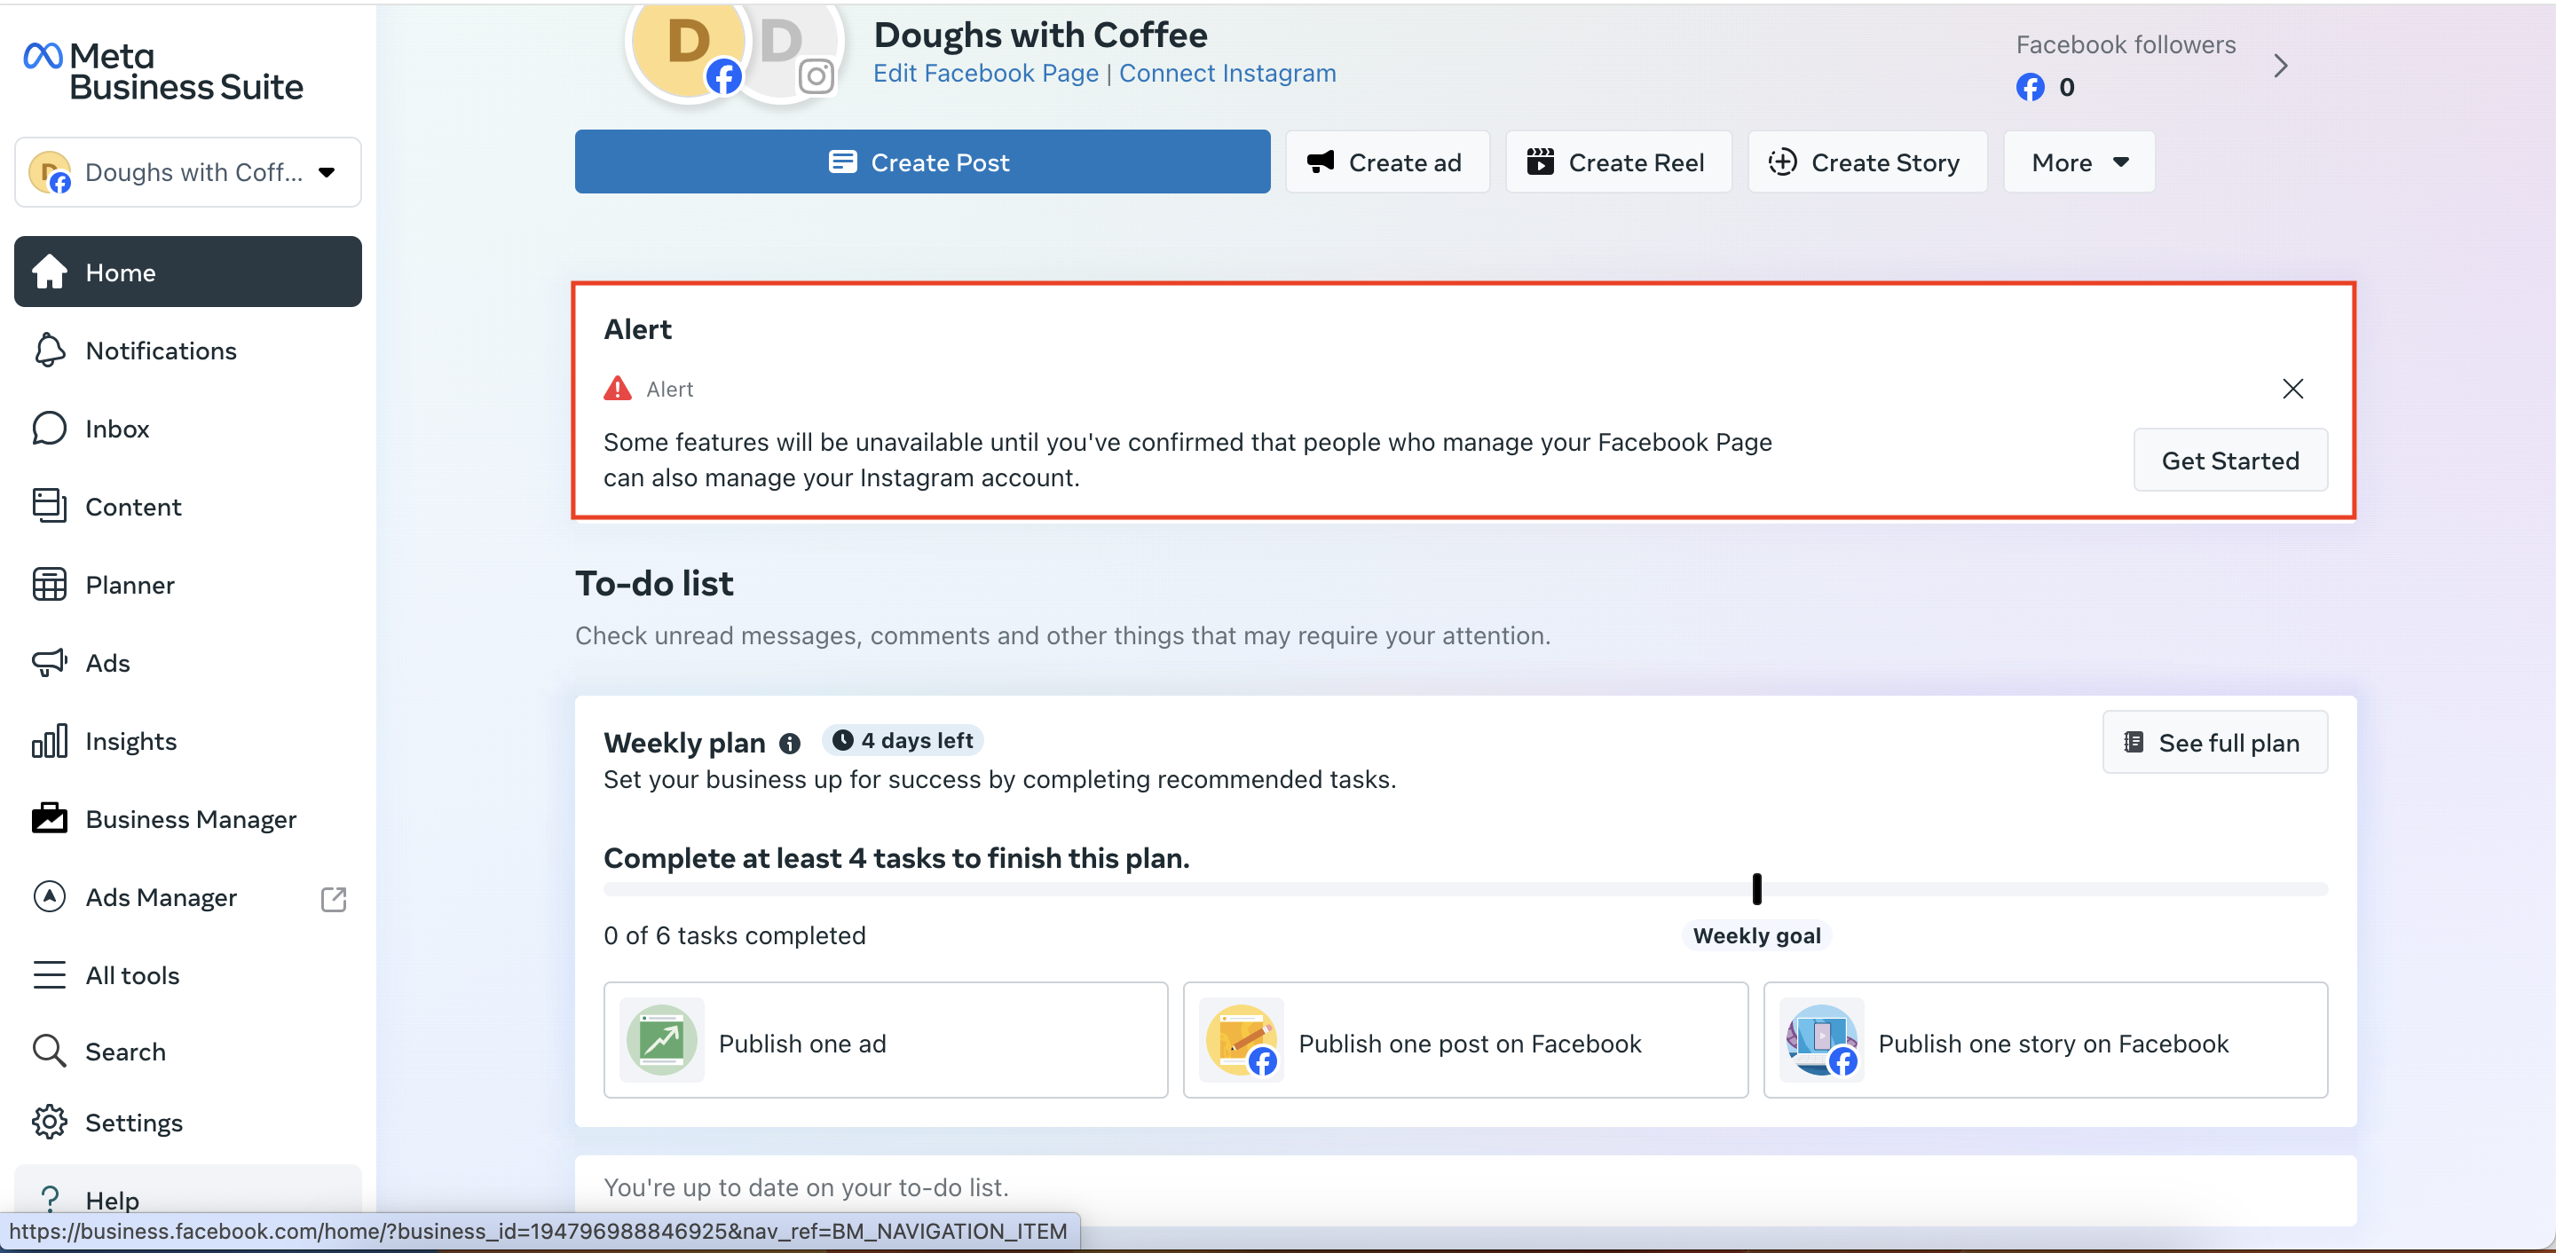Go to Content in sidebar
2556x1253 pixels.
coord(133,507)
